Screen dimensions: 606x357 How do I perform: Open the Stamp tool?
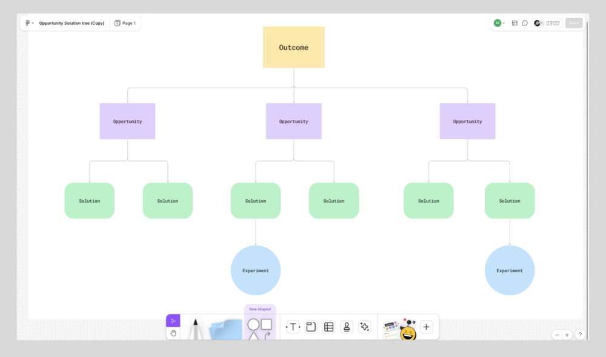[346, 327]
